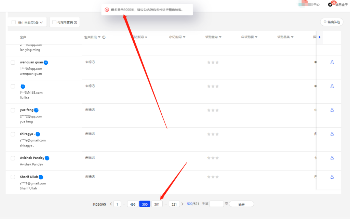Click star rating in shiragya row
Image resolution: width=350 pixels, height=219 pixels.
(x=213, y=134)
